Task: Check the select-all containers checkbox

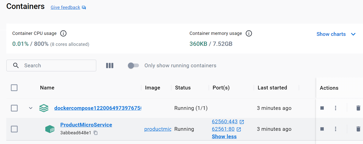Action: (14, 88)
